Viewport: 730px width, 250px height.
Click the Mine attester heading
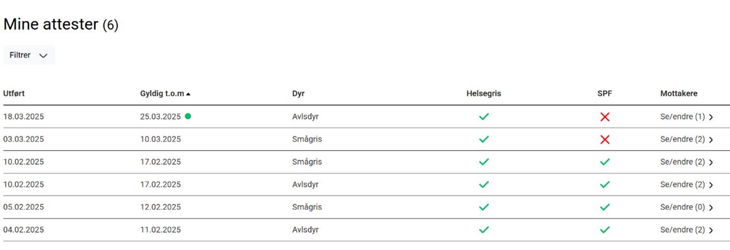51,25
